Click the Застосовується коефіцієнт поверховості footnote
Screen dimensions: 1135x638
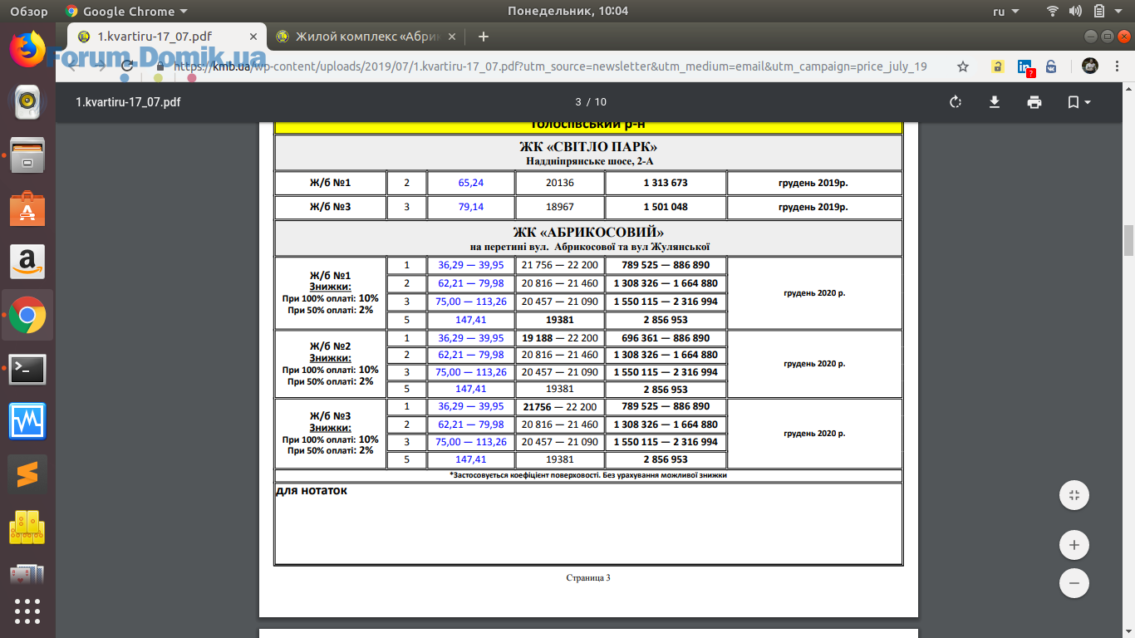click(x=588, y=475)
